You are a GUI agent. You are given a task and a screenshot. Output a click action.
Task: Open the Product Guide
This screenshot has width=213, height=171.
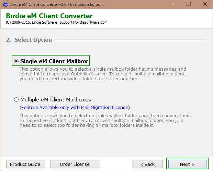[25, 164]
